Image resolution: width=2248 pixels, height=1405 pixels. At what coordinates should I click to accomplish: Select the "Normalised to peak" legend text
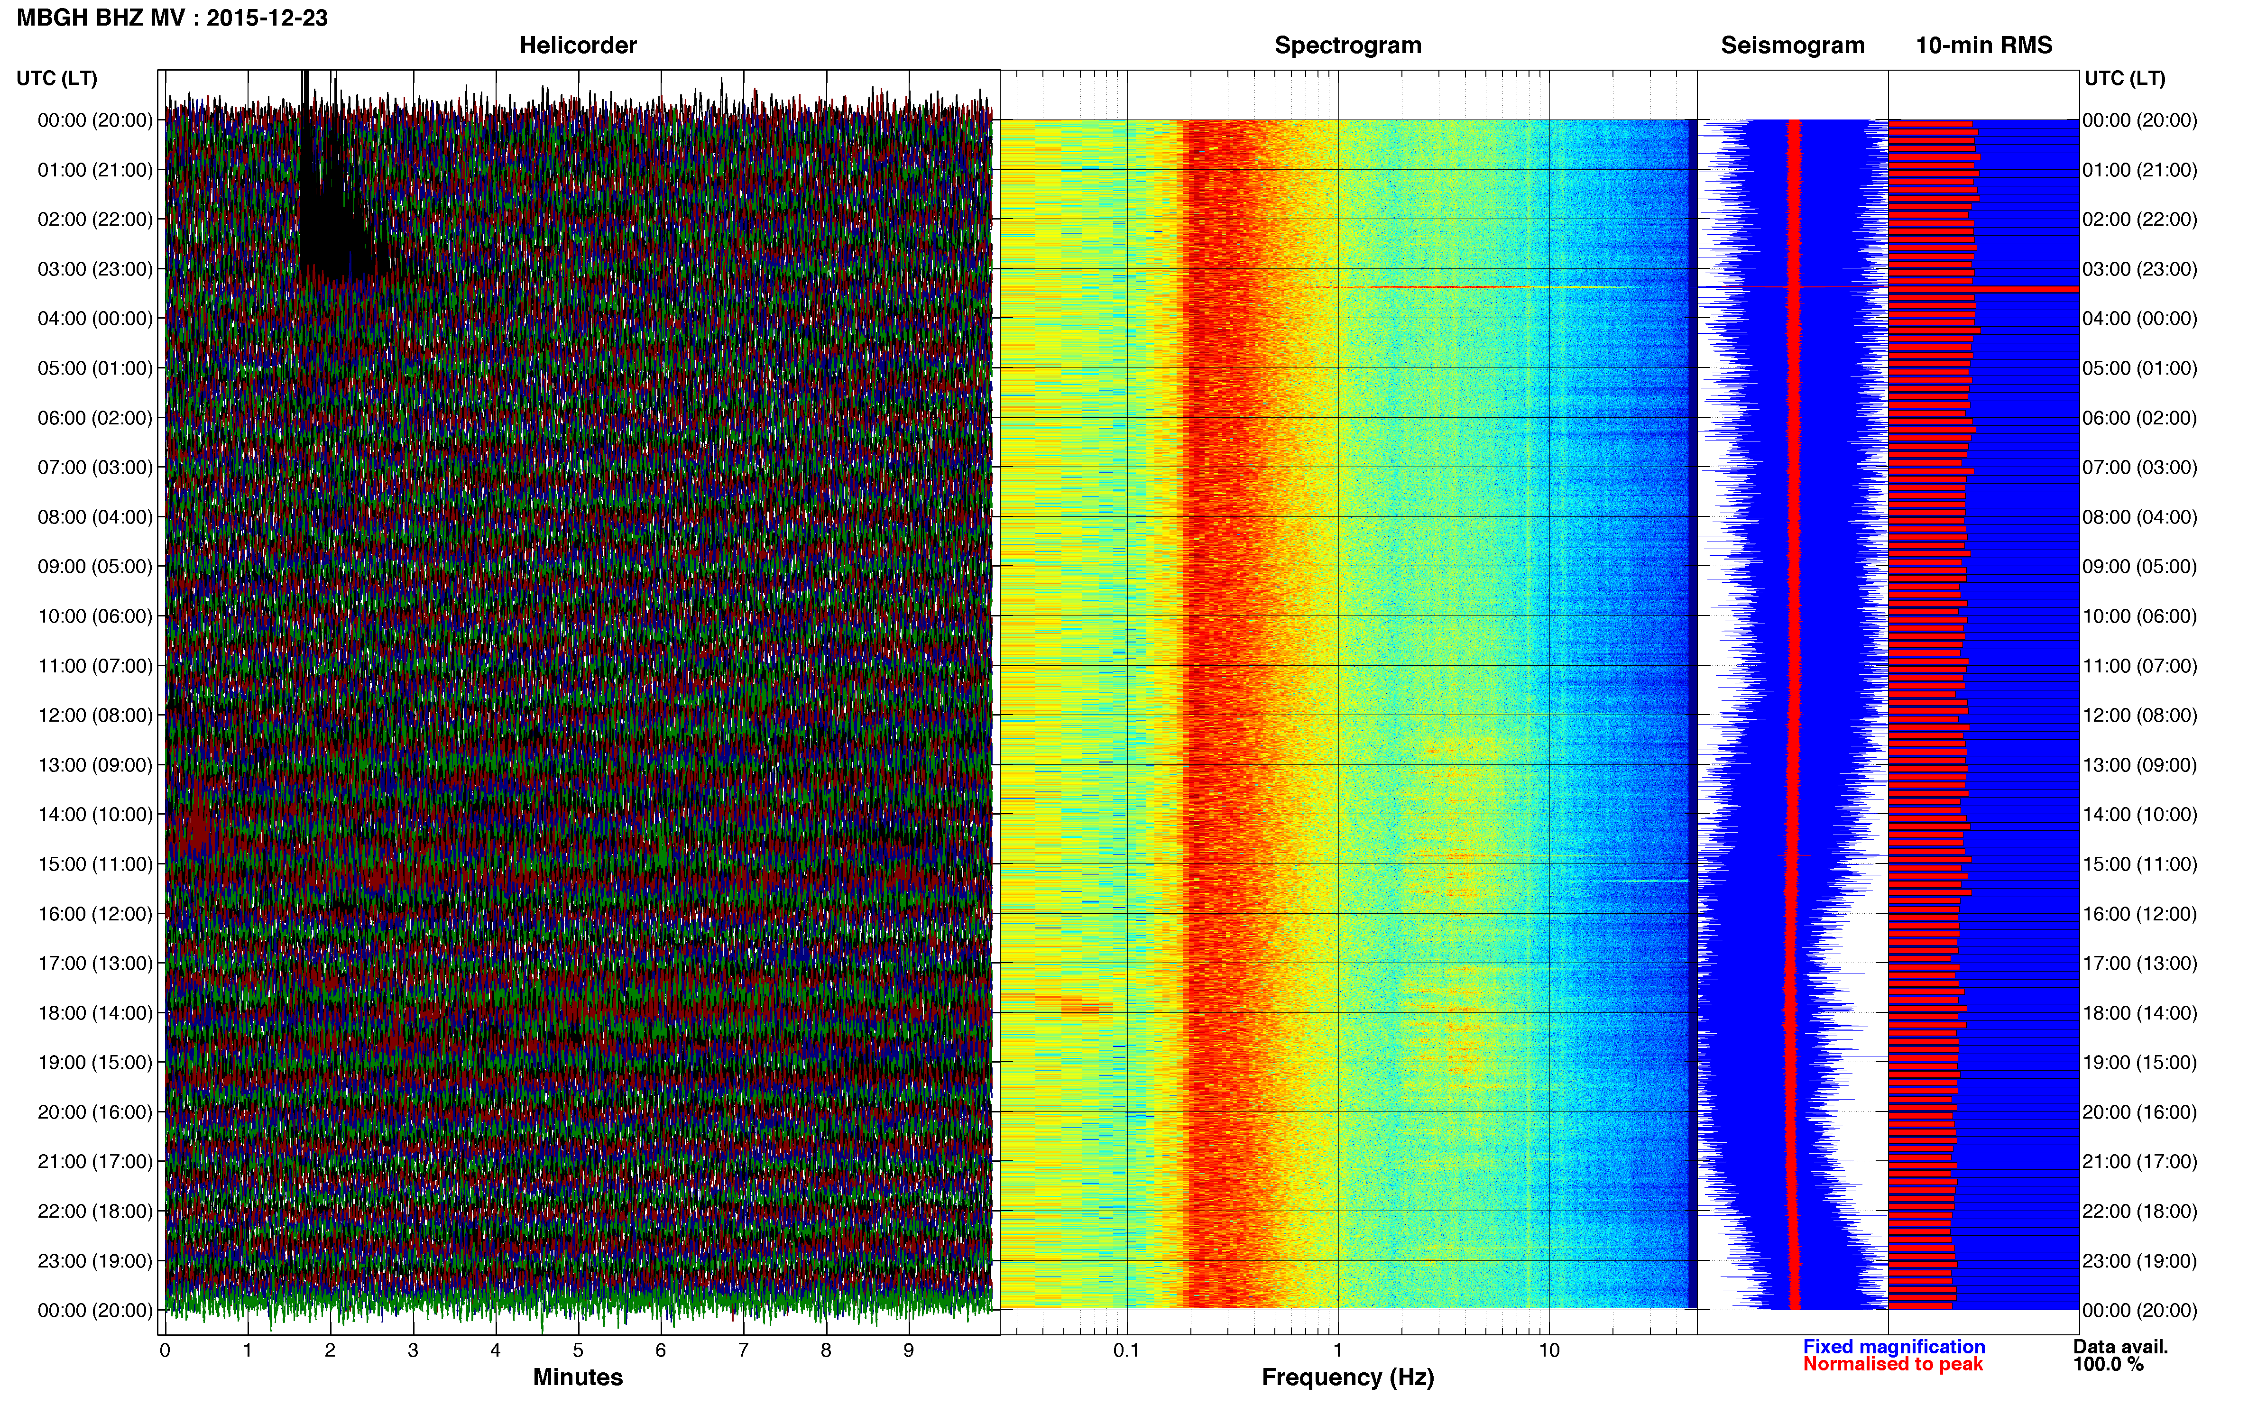pos(1893,1364)
